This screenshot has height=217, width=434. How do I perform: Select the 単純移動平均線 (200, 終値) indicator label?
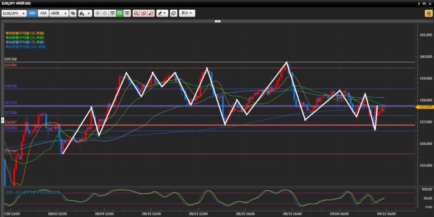[x=25, y=47]
